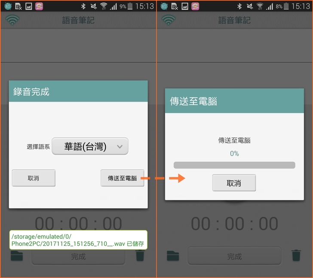
Task: Tap the status bar Wi-Fi icon on left screen
Action: 103,6
